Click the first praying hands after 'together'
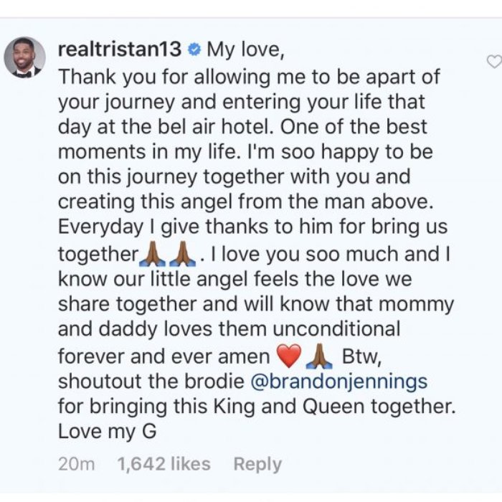This screenshot has width=502, height=502. tap(152, 254)
